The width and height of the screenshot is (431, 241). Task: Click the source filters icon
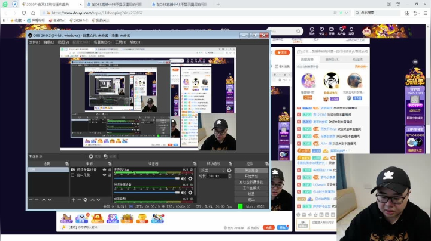(x=106, y=156)
